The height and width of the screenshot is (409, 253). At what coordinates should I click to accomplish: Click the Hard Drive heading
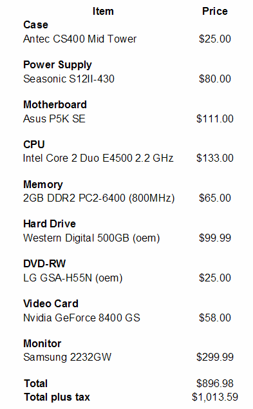pos(50,224)
